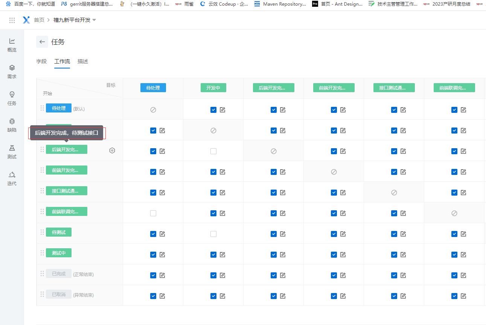486x325 pixels.
Task: Edit transition from 后端开发完 row to 待处理 column
Action: [162, 151]
